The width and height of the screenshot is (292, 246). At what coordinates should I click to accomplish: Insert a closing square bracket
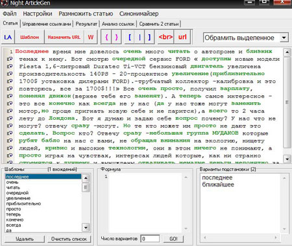coord(149,37)
